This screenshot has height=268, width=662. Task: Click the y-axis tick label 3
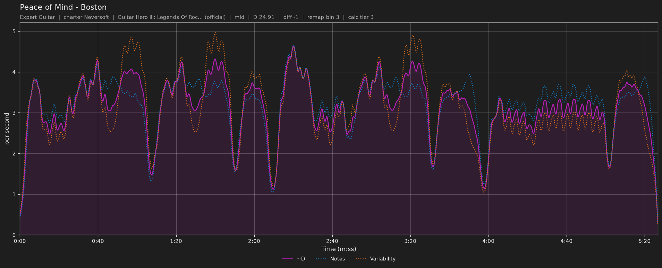[x=14, y=113]
